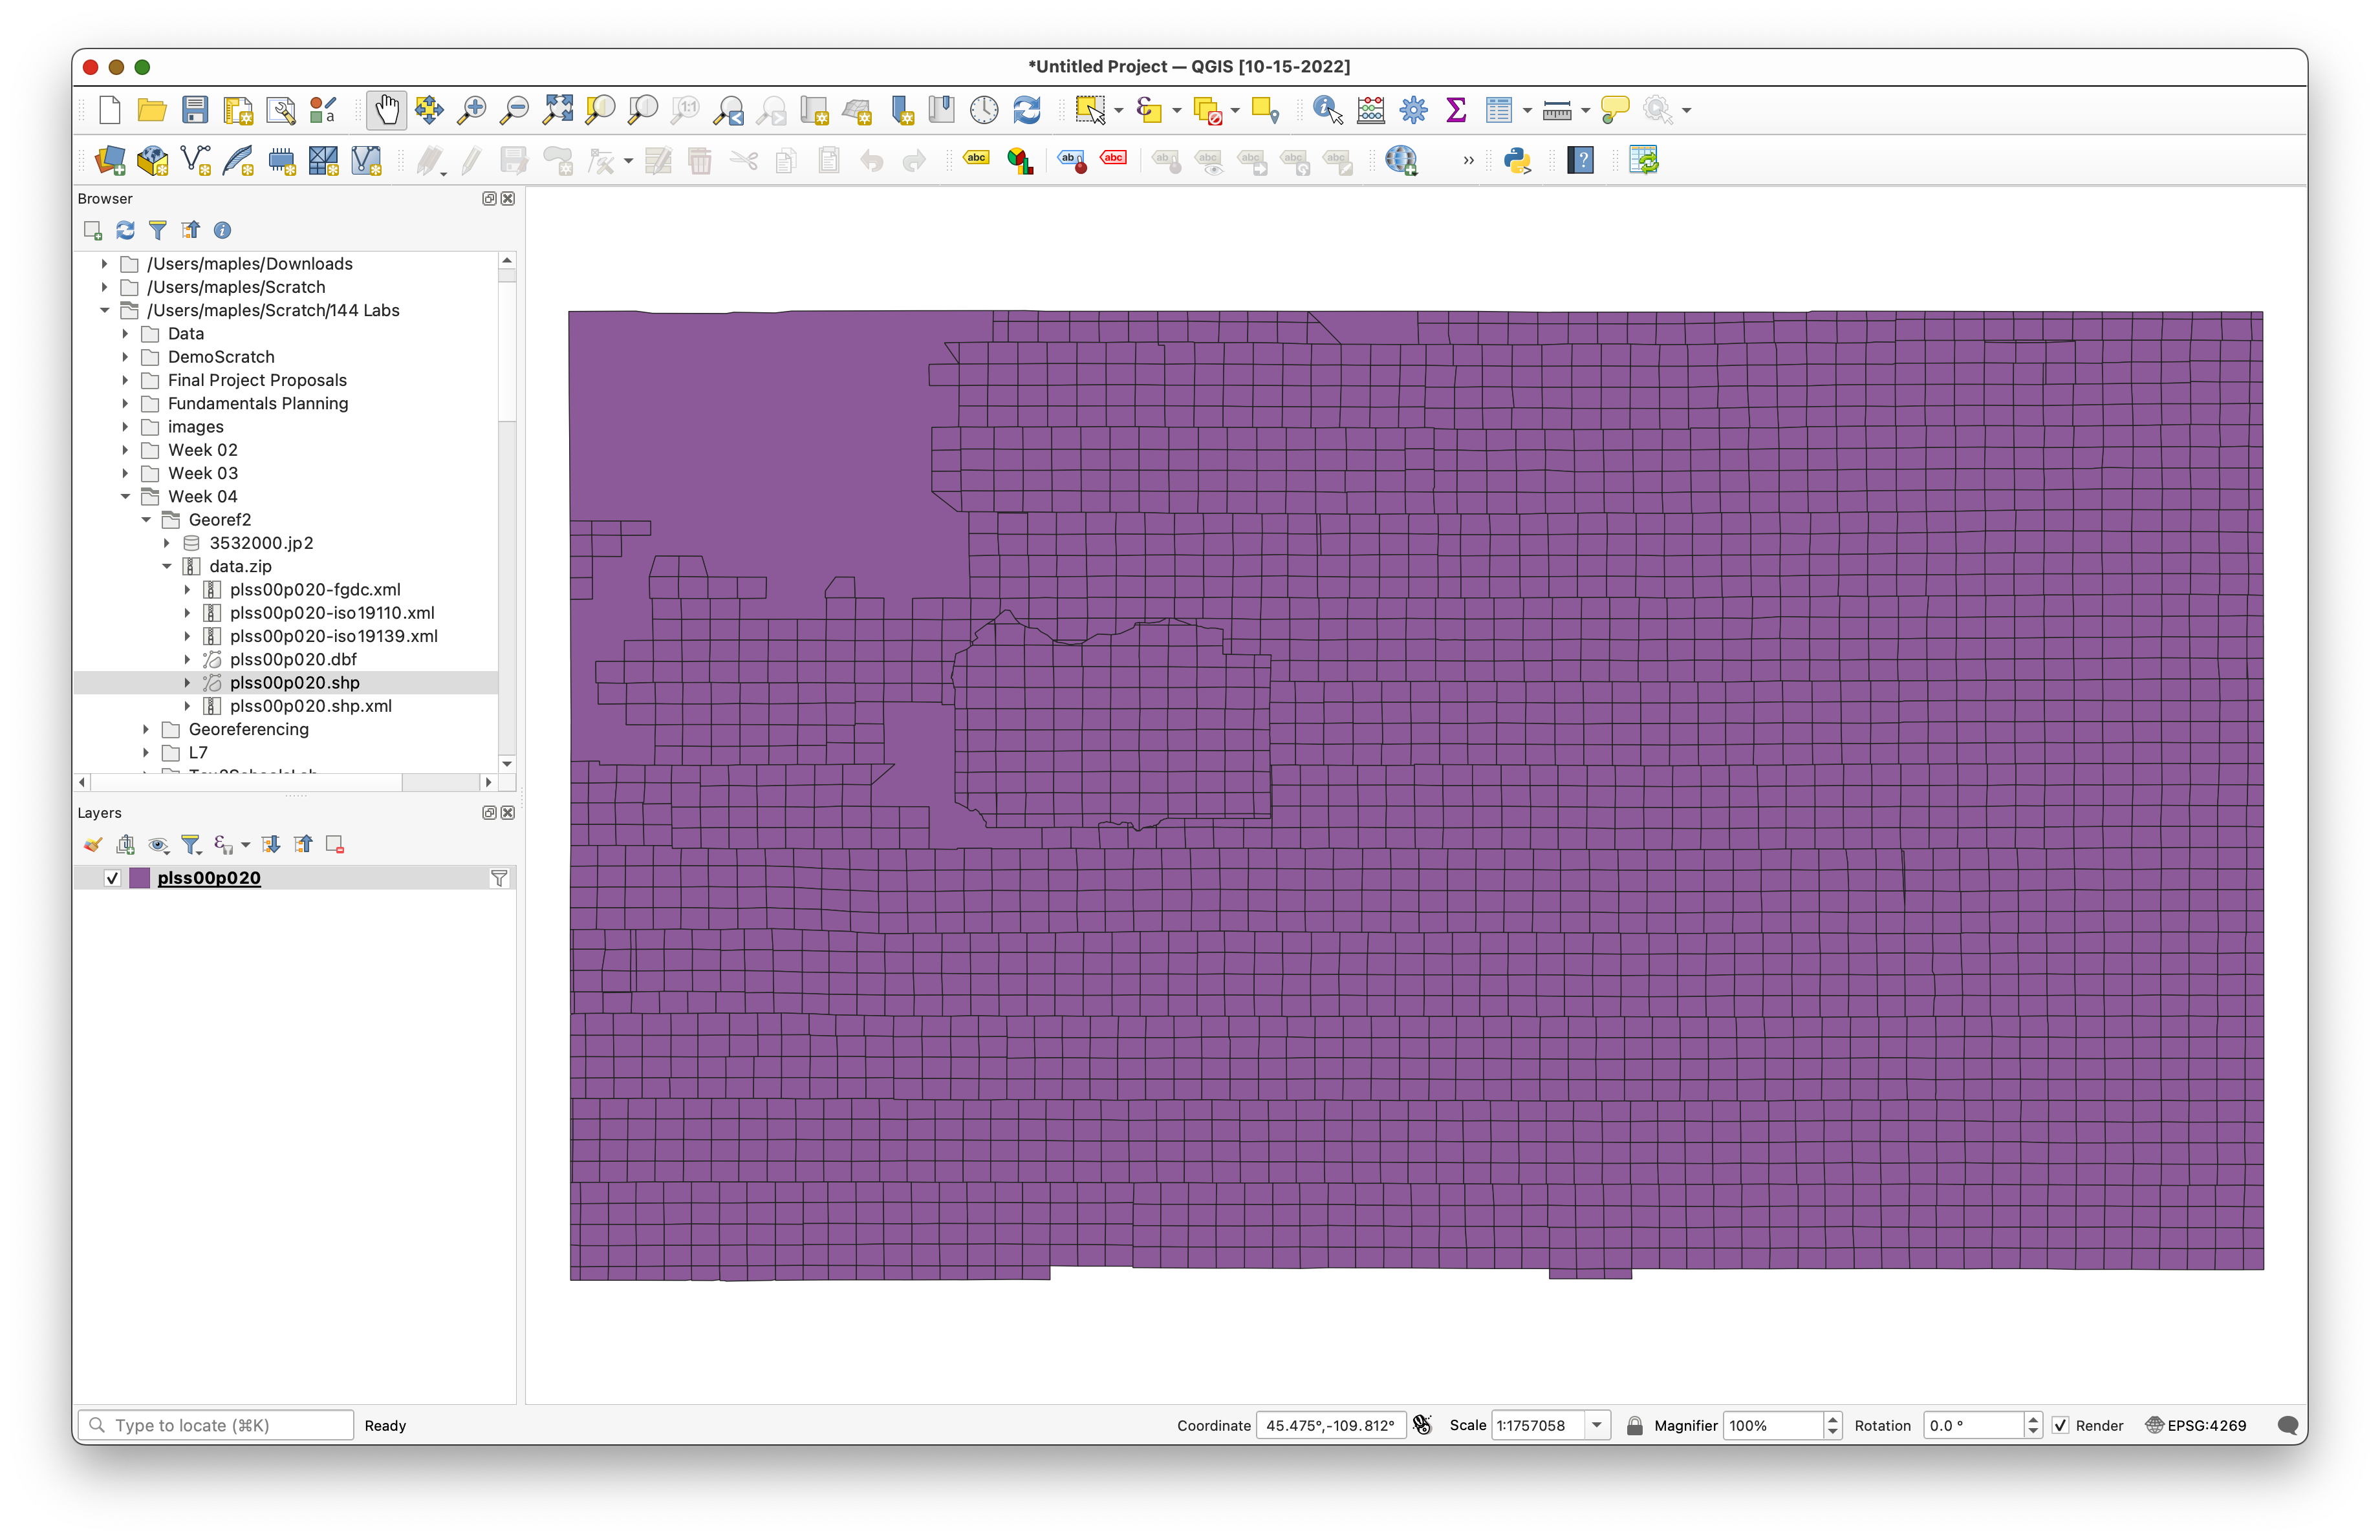Select 3532000.jp2 in the browser tree
The height and width of the screenshot is (1540, 2380).
coord(261,542)
